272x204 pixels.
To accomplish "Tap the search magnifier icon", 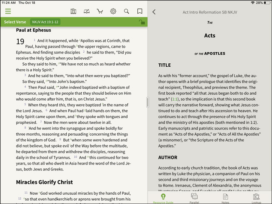I will pos(127,11).
